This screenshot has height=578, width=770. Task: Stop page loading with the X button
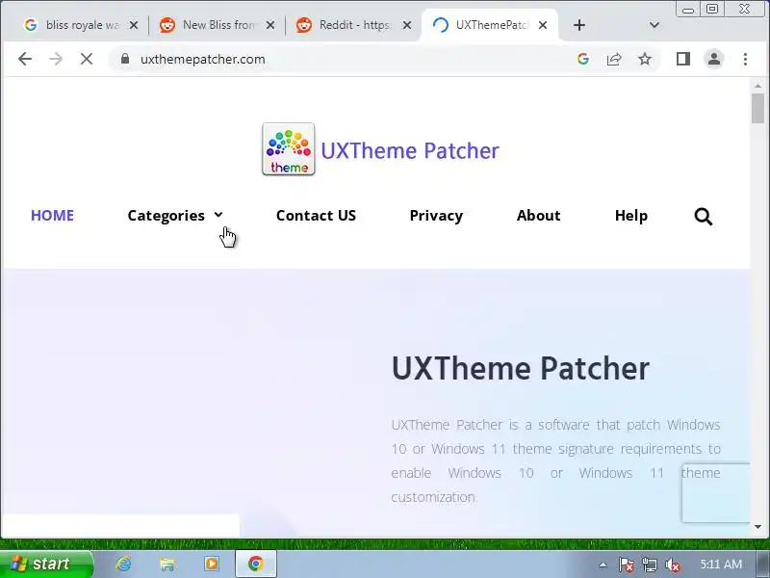point(87,59)
